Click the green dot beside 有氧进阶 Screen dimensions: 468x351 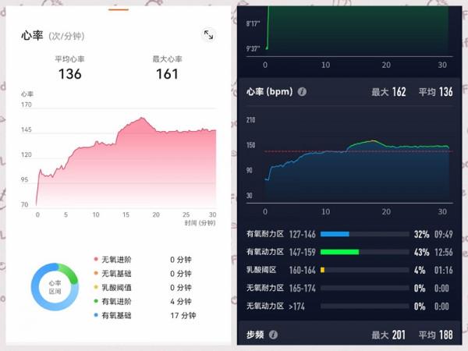tap(96, 301)
